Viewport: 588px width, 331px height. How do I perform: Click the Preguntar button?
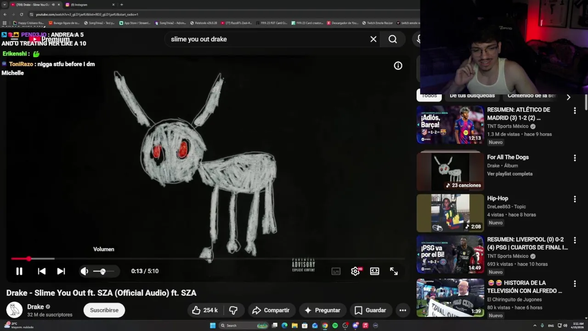[322, 310]
